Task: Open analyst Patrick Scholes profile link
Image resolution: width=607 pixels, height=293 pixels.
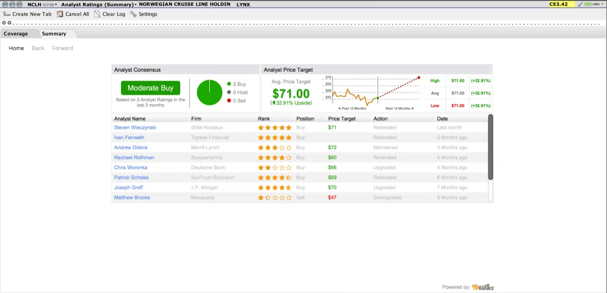Action: click(x=131, y=178)
